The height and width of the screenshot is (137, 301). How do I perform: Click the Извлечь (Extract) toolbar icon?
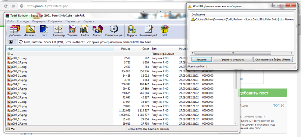tap(30, 30)
